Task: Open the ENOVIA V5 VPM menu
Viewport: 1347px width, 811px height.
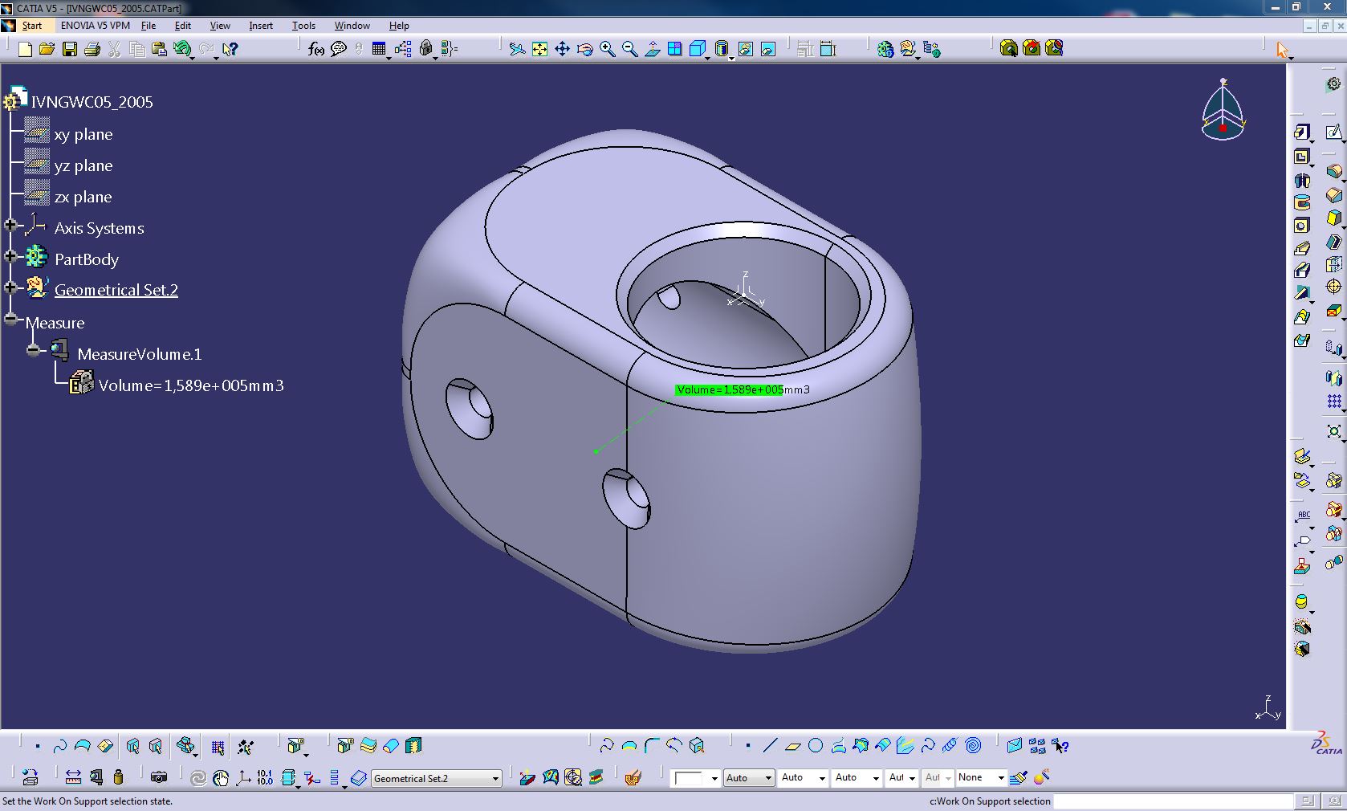Action: [95, 26]
